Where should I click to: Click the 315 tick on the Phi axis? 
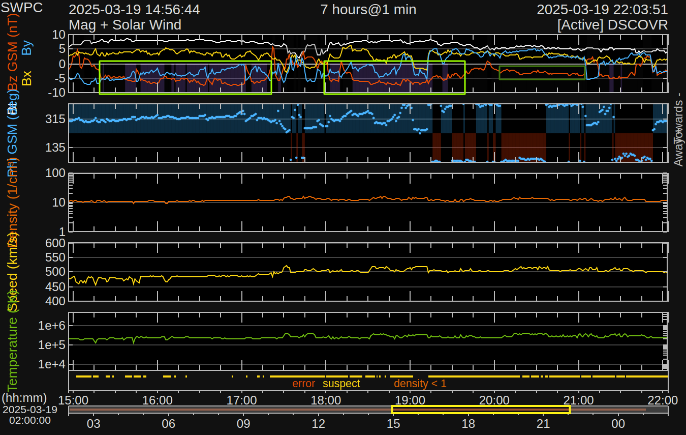[x=56, y=119]
